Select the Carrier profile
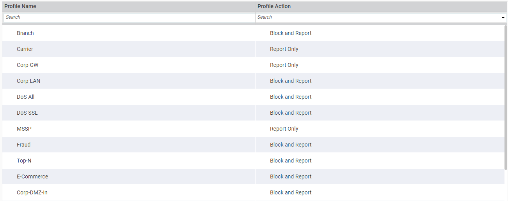Image resolution: width=508 pixels, height=201 pixels. 25,49
